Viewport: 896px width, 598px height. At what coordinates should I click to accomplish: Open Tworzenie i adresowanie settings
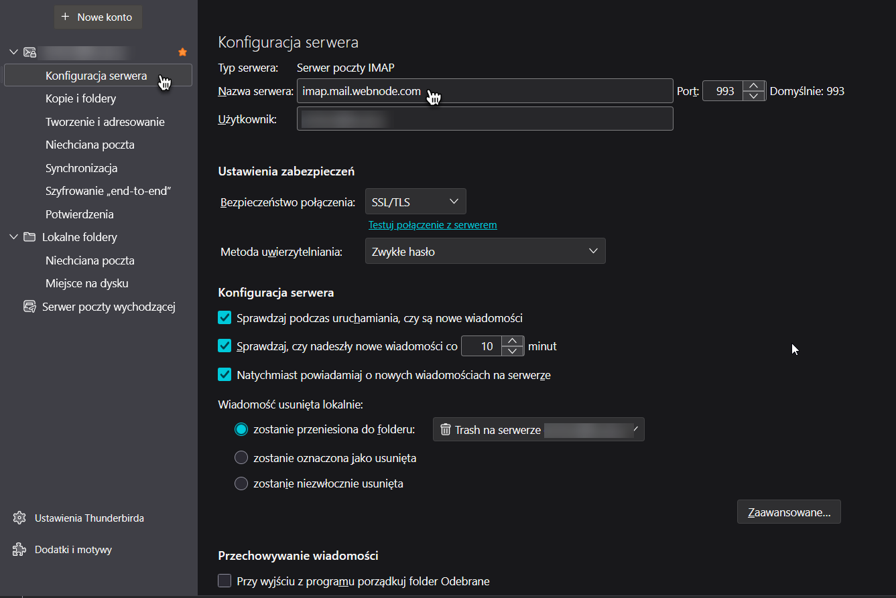point(105,122)
